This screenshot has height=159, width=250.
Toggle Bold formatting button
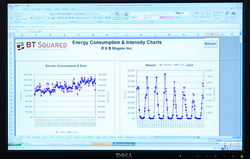point(31,18)
